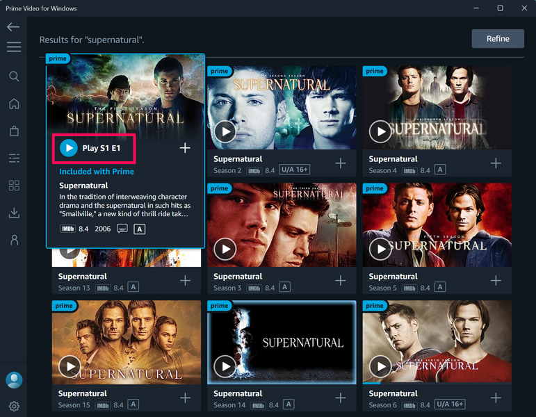Click the Refine button
The height and width of the screenshot is (417, 536).
[x=498, y=39]
